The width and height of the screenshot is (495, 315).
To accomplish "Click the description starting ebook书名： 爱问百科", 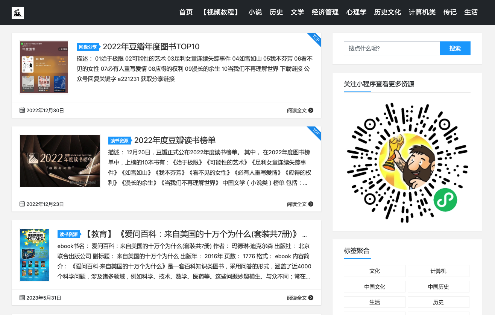I will (x=184, y=262).
